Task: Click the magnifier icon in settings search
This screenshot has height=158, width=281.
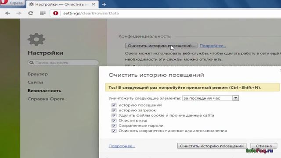Action: click(x=32, y=62)
